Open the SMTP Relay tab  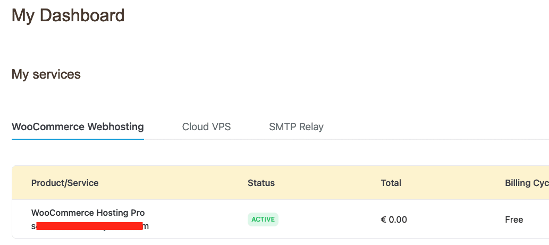pos(296,127)
